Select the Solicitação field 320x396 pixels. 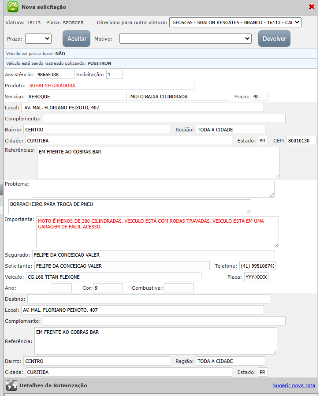click(114, 75)
